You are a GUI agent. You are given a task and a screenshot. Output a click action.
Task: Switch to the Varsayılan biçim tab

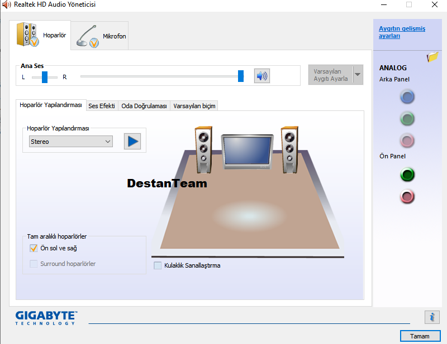[x=194, y=105]
